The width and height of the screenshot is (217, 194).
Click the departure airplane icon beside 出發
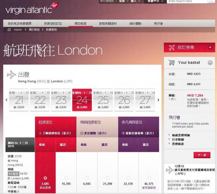coord(11,75)
